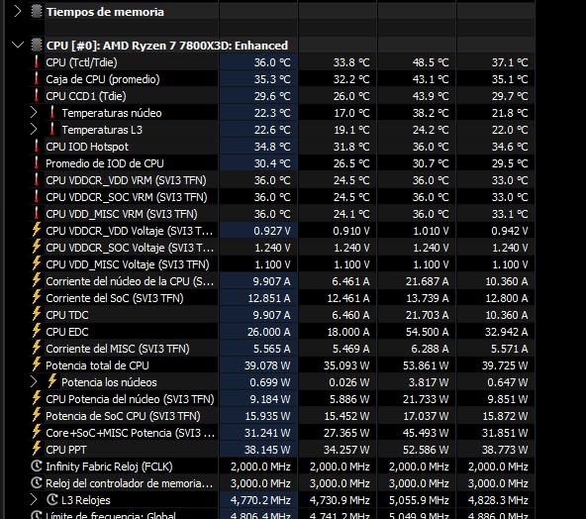Select the Infinity Fabric Reloj (FCLK) label
The width and height of the screenshot is (586, 519).
tap(109, 467)
